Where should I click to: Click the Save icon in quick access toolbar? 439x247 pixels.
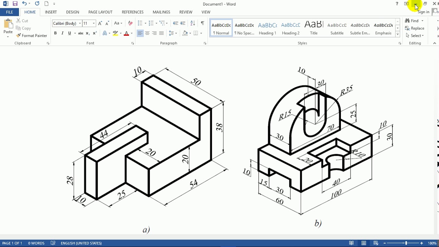[15, 4]
